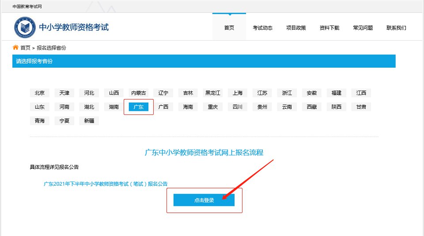The width and height of the screenshot is (424, 236).
Task: Go to 项目政策 in navigation
Action: tap(295, 28)
